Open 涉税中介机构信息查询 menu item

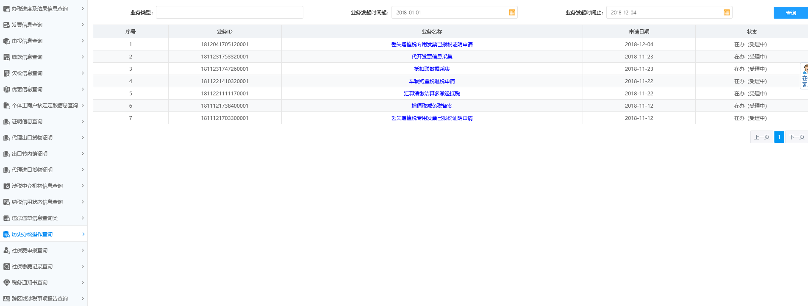[x=44, y=186]
